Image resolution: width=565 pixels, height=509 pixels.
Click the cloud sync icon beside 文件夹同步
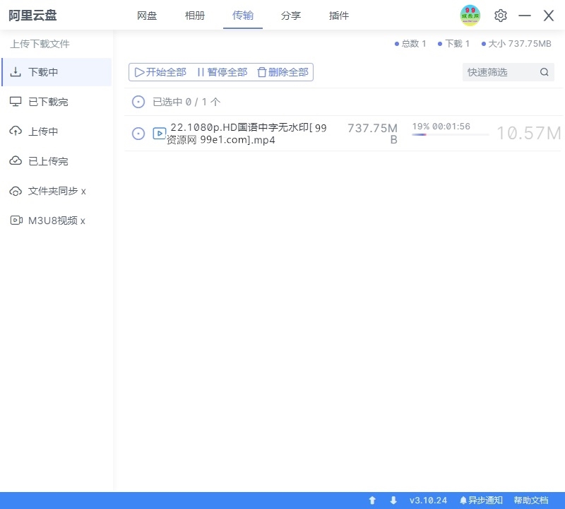click(x=16, y=191)
